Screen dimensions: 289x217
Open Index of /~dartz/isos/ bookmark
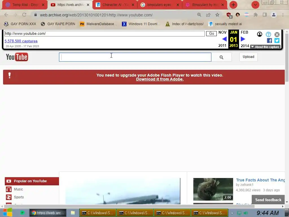pos(185,24)
